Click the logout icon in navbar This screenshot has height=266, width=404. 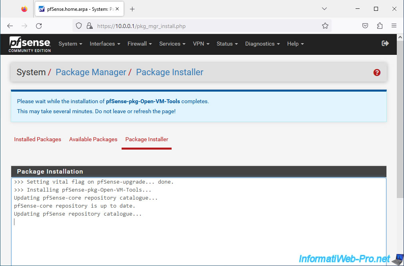click(385, 43)
